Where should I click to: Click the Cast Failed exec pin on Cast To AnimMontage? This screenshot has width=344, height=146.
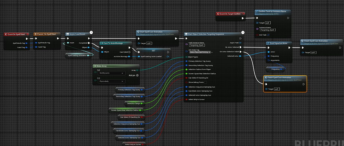tap(129, 52)
